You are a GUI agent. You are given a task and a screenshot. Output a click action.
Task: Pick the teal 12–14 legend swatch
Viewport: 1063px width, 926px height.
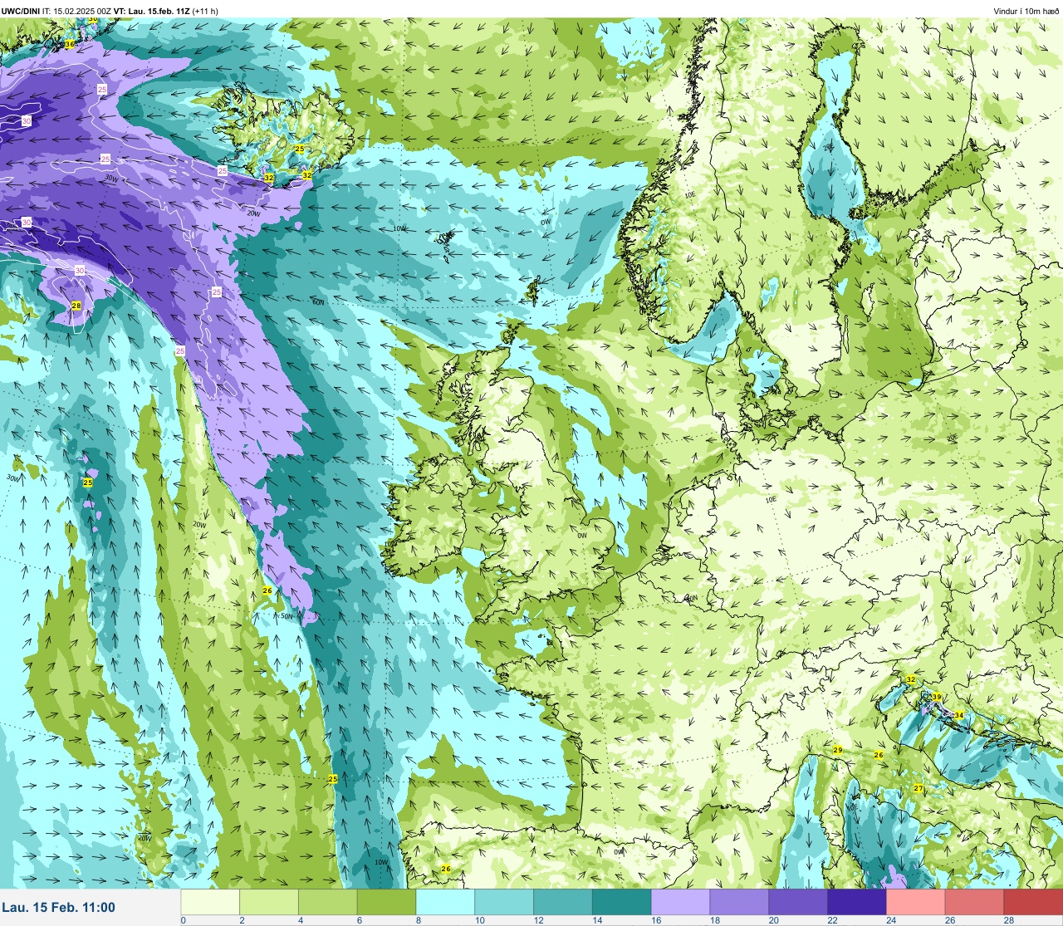563,902
